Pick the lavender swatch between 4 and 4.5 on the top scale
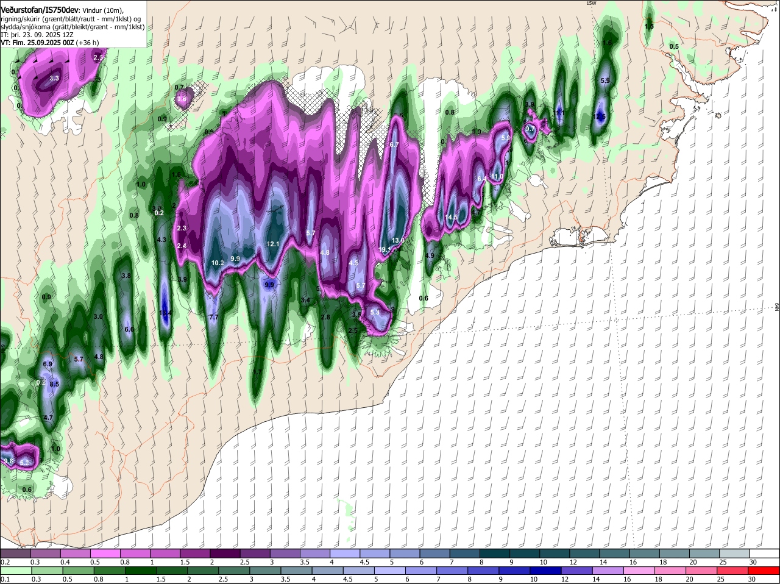Screen dimensions: 780x584 point(345,553)
